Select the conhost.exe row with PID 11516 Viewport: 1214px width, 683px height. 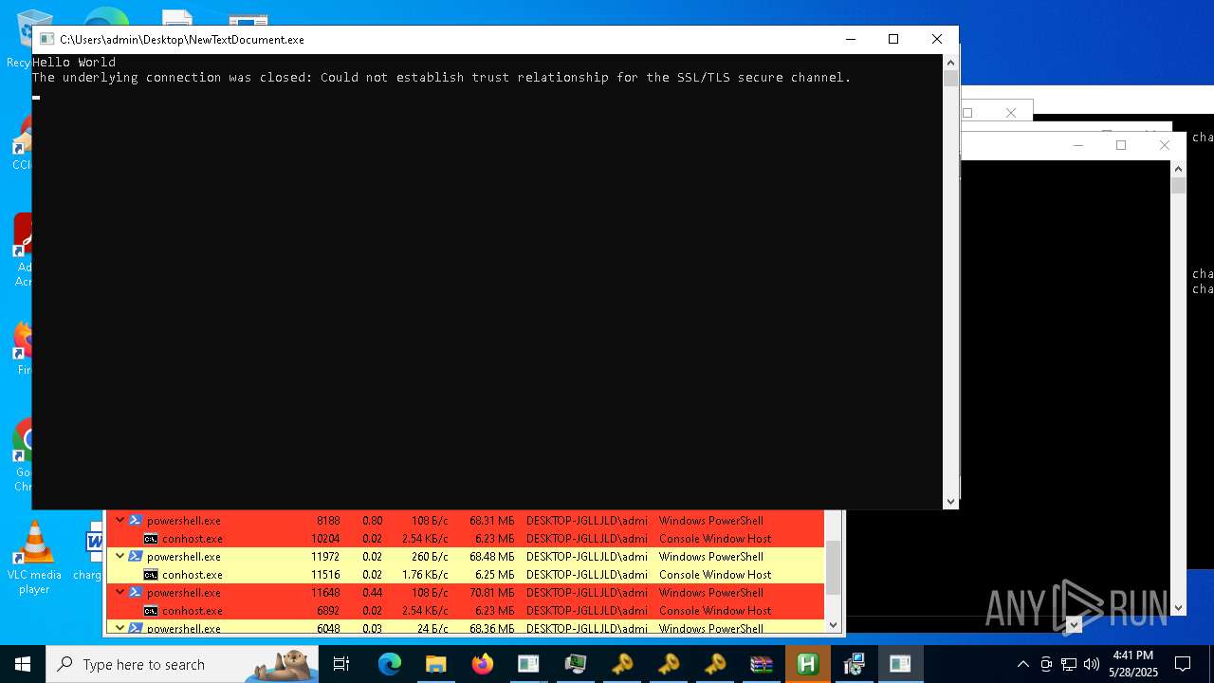[466, 575]
